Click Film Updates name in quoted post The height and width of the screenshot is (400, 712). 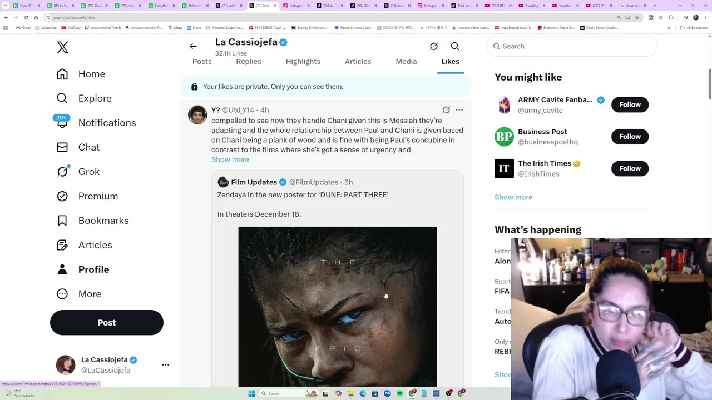(254, 182)
